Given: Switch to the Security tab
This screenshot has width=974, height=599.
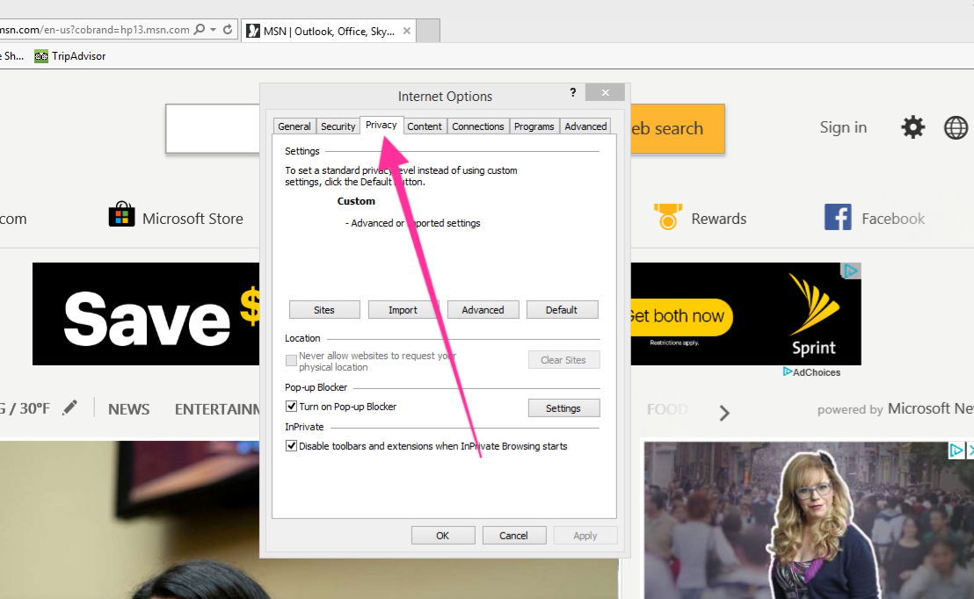Looking at the screenshot, I should (338, 126).
